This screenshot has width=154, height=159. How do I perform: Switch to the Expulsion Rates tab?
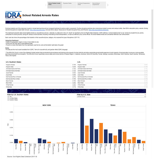[x=69, y=4]
